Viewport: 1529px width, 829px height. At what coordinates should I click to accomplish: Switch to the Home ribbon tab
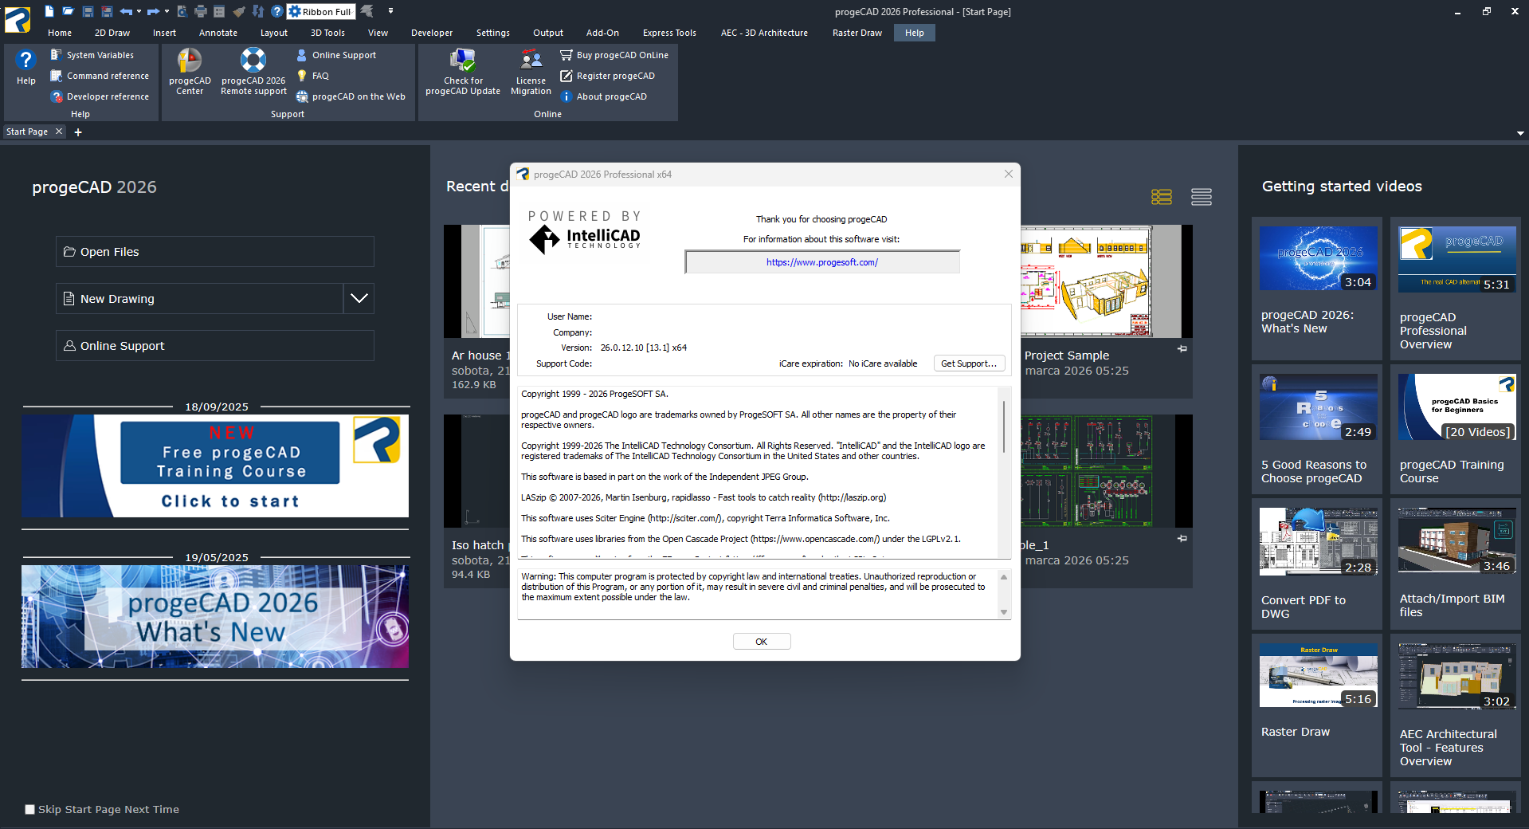[60, 33]
